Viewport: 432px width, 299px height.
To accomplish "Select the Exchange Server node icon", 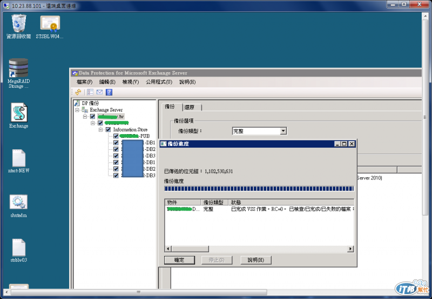I will [x=85, y=110].
